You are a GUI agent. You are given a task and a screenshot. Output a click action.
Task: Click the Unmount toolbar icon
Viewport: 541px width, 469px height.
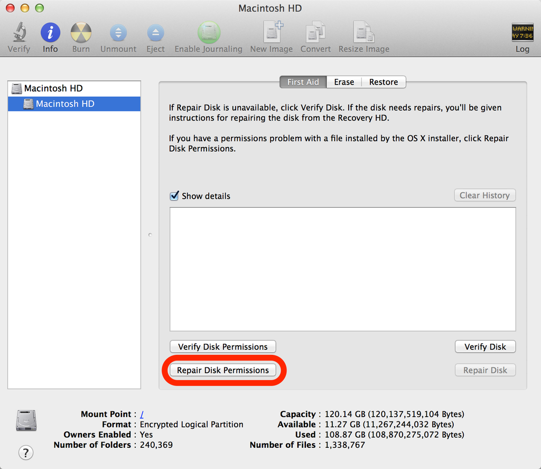[118, 33]
